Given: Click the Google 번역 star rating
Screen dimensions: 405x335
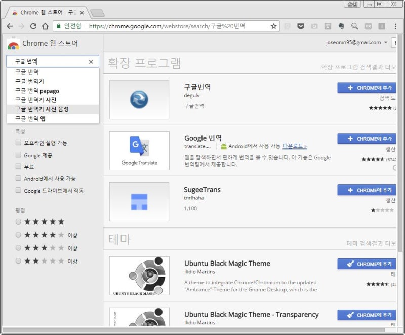Looking at the screenshot, I should (373, 159).
